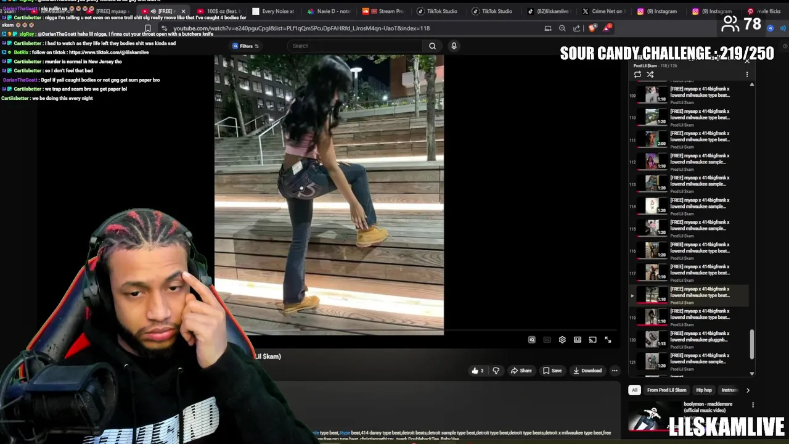This screenshot has height=444, width=789.
Task: Open the tiktok.com/@lilskamlive chat link
Action: [x=109, y=52]
